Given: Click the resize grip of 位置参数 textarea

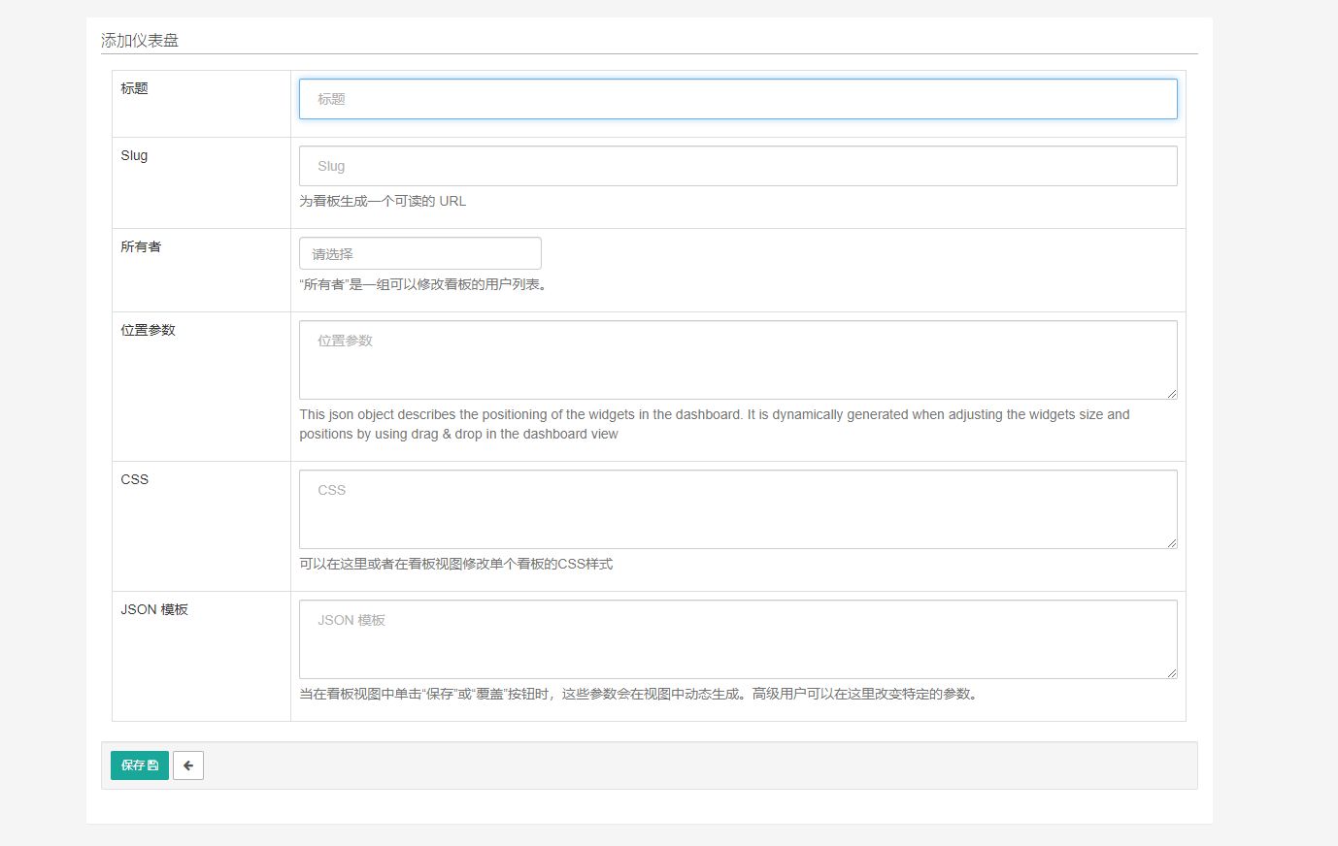Looking at the screenshot, I should click(1172, 394).
